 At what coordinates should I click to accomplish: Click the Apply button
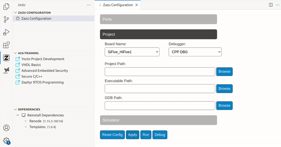click(x=133, y=135)
